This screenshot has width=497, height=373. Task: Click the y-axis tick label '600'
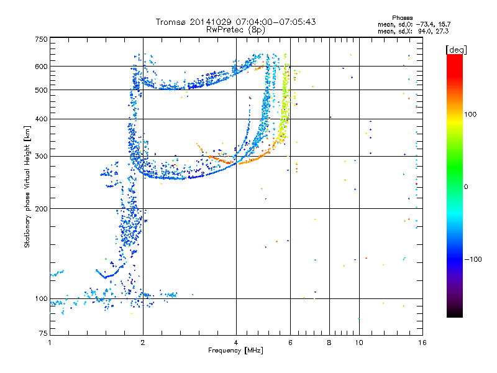click(41, 67)
